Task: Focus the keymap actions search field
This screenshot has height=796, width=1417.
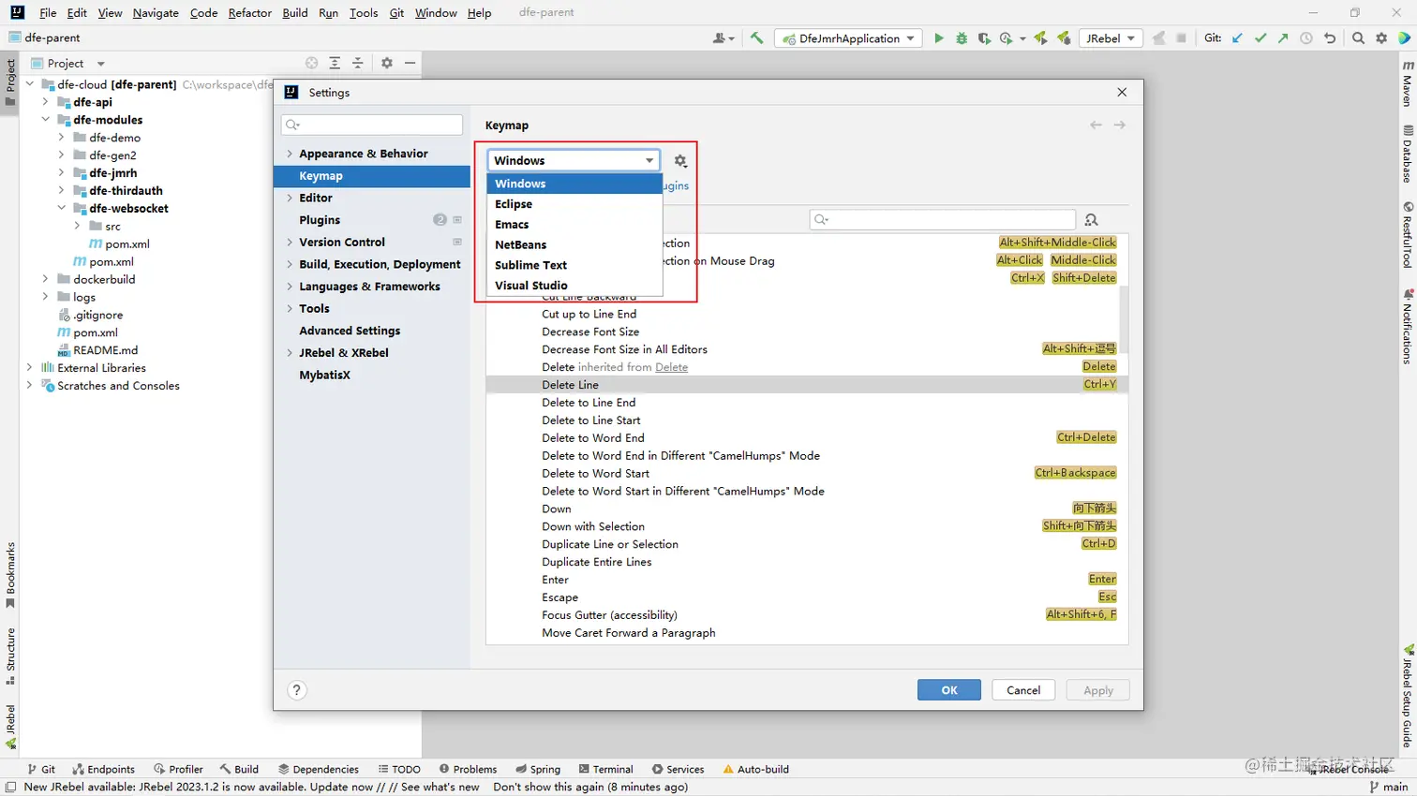Action: pos(942,219)
